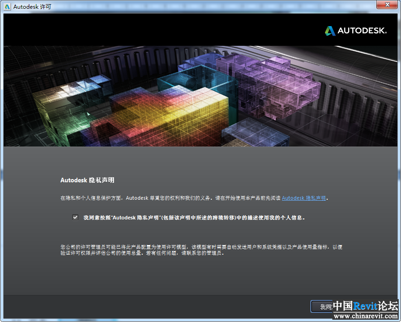The width and height of the screenshot is (401, 322).
Task: Click the license administrator notice paragraph
Action: [x=201, y=250]
